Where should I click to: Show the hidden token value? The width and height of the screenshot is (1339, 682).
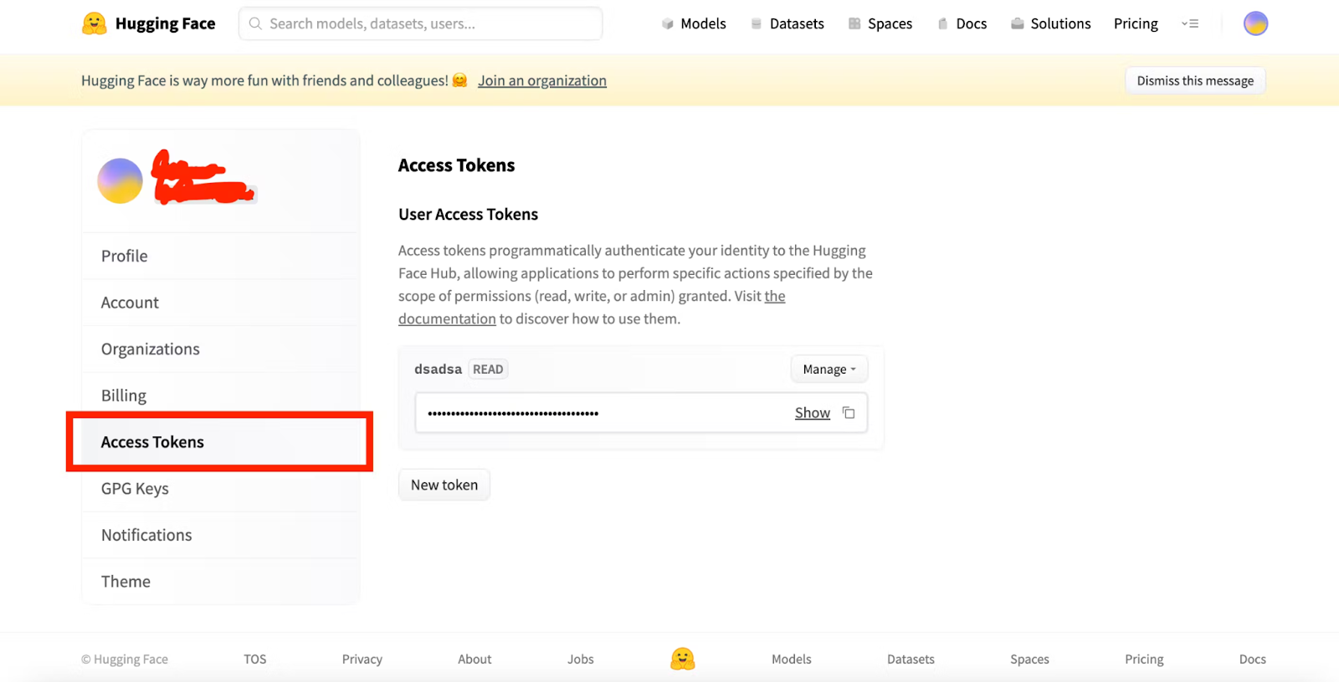pos(812,413)
